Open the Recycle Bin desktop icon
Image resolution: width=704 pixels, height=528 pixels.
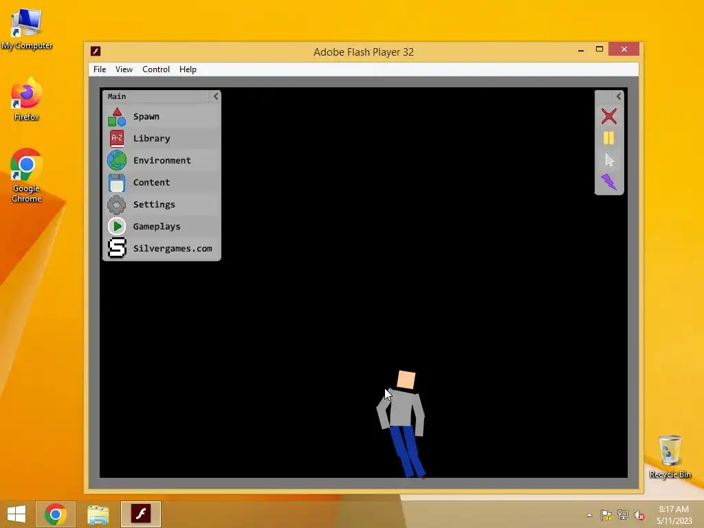(670, 456)
